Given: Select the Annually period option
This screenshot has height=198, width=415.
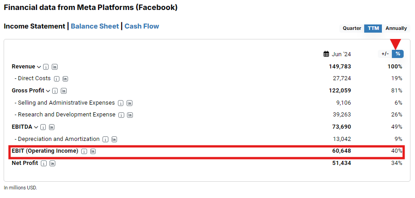Looking at the screenshot, I should (x=396, y=28).
